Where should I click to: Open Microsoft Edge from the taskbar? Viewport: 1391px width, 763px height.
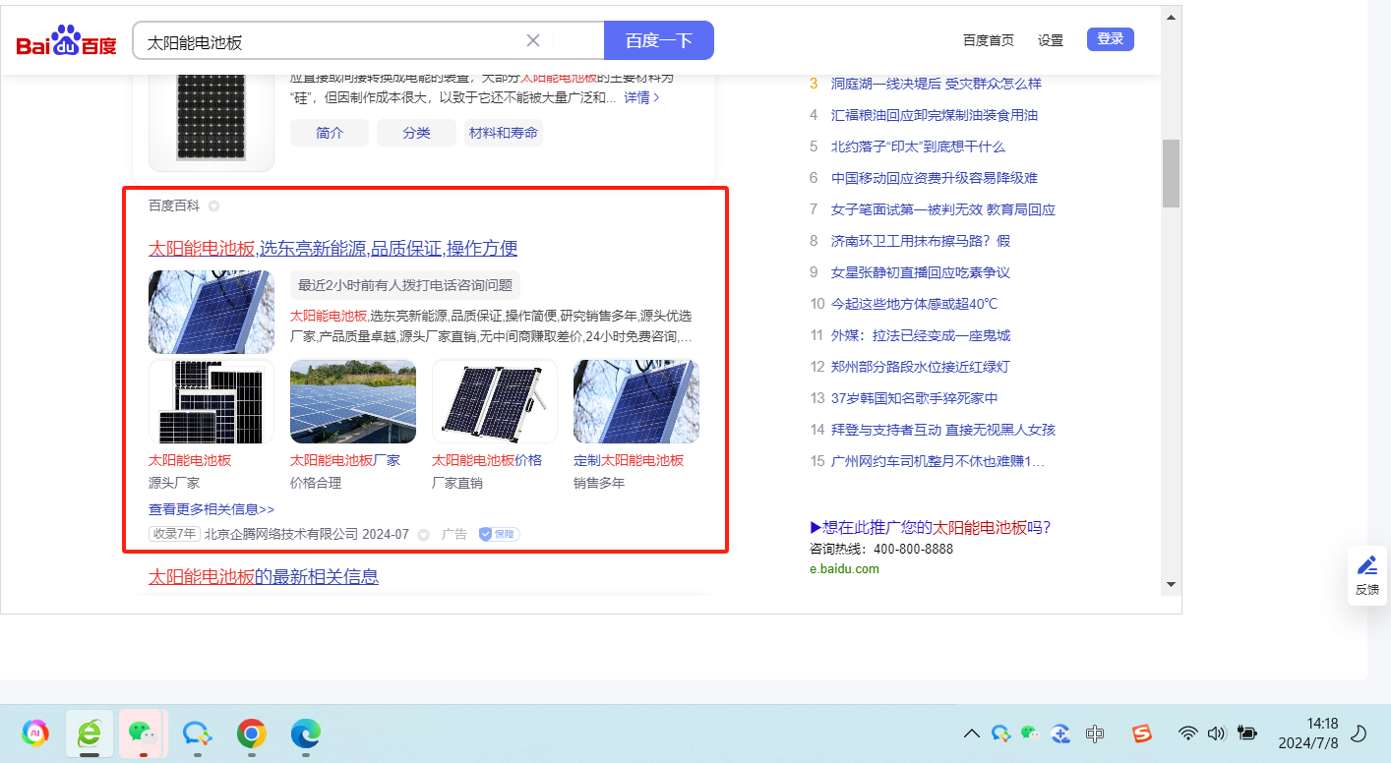click(x=306, y=734)
